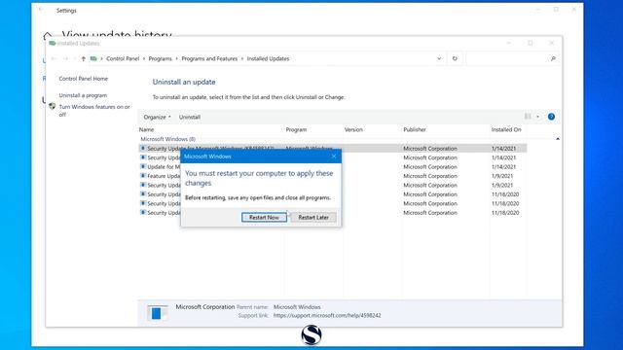Open the recent locations dropdown arrow
The width and height of the screenshot is (623, 350).
(74, 58)
